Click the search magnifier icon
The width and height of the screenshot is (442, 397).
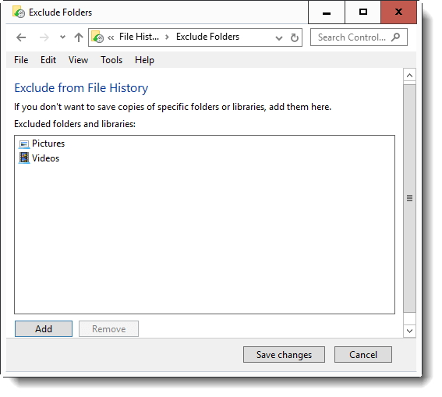395,37
